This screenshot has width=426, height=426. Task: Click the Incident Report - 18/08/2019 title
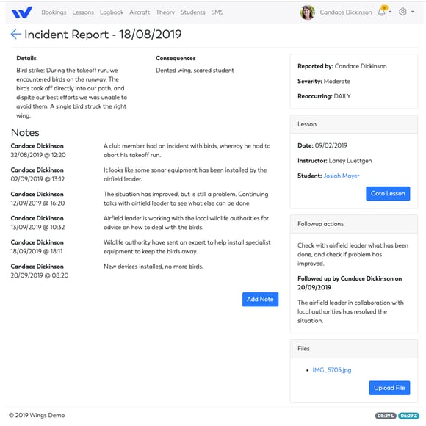coord(103,35)
